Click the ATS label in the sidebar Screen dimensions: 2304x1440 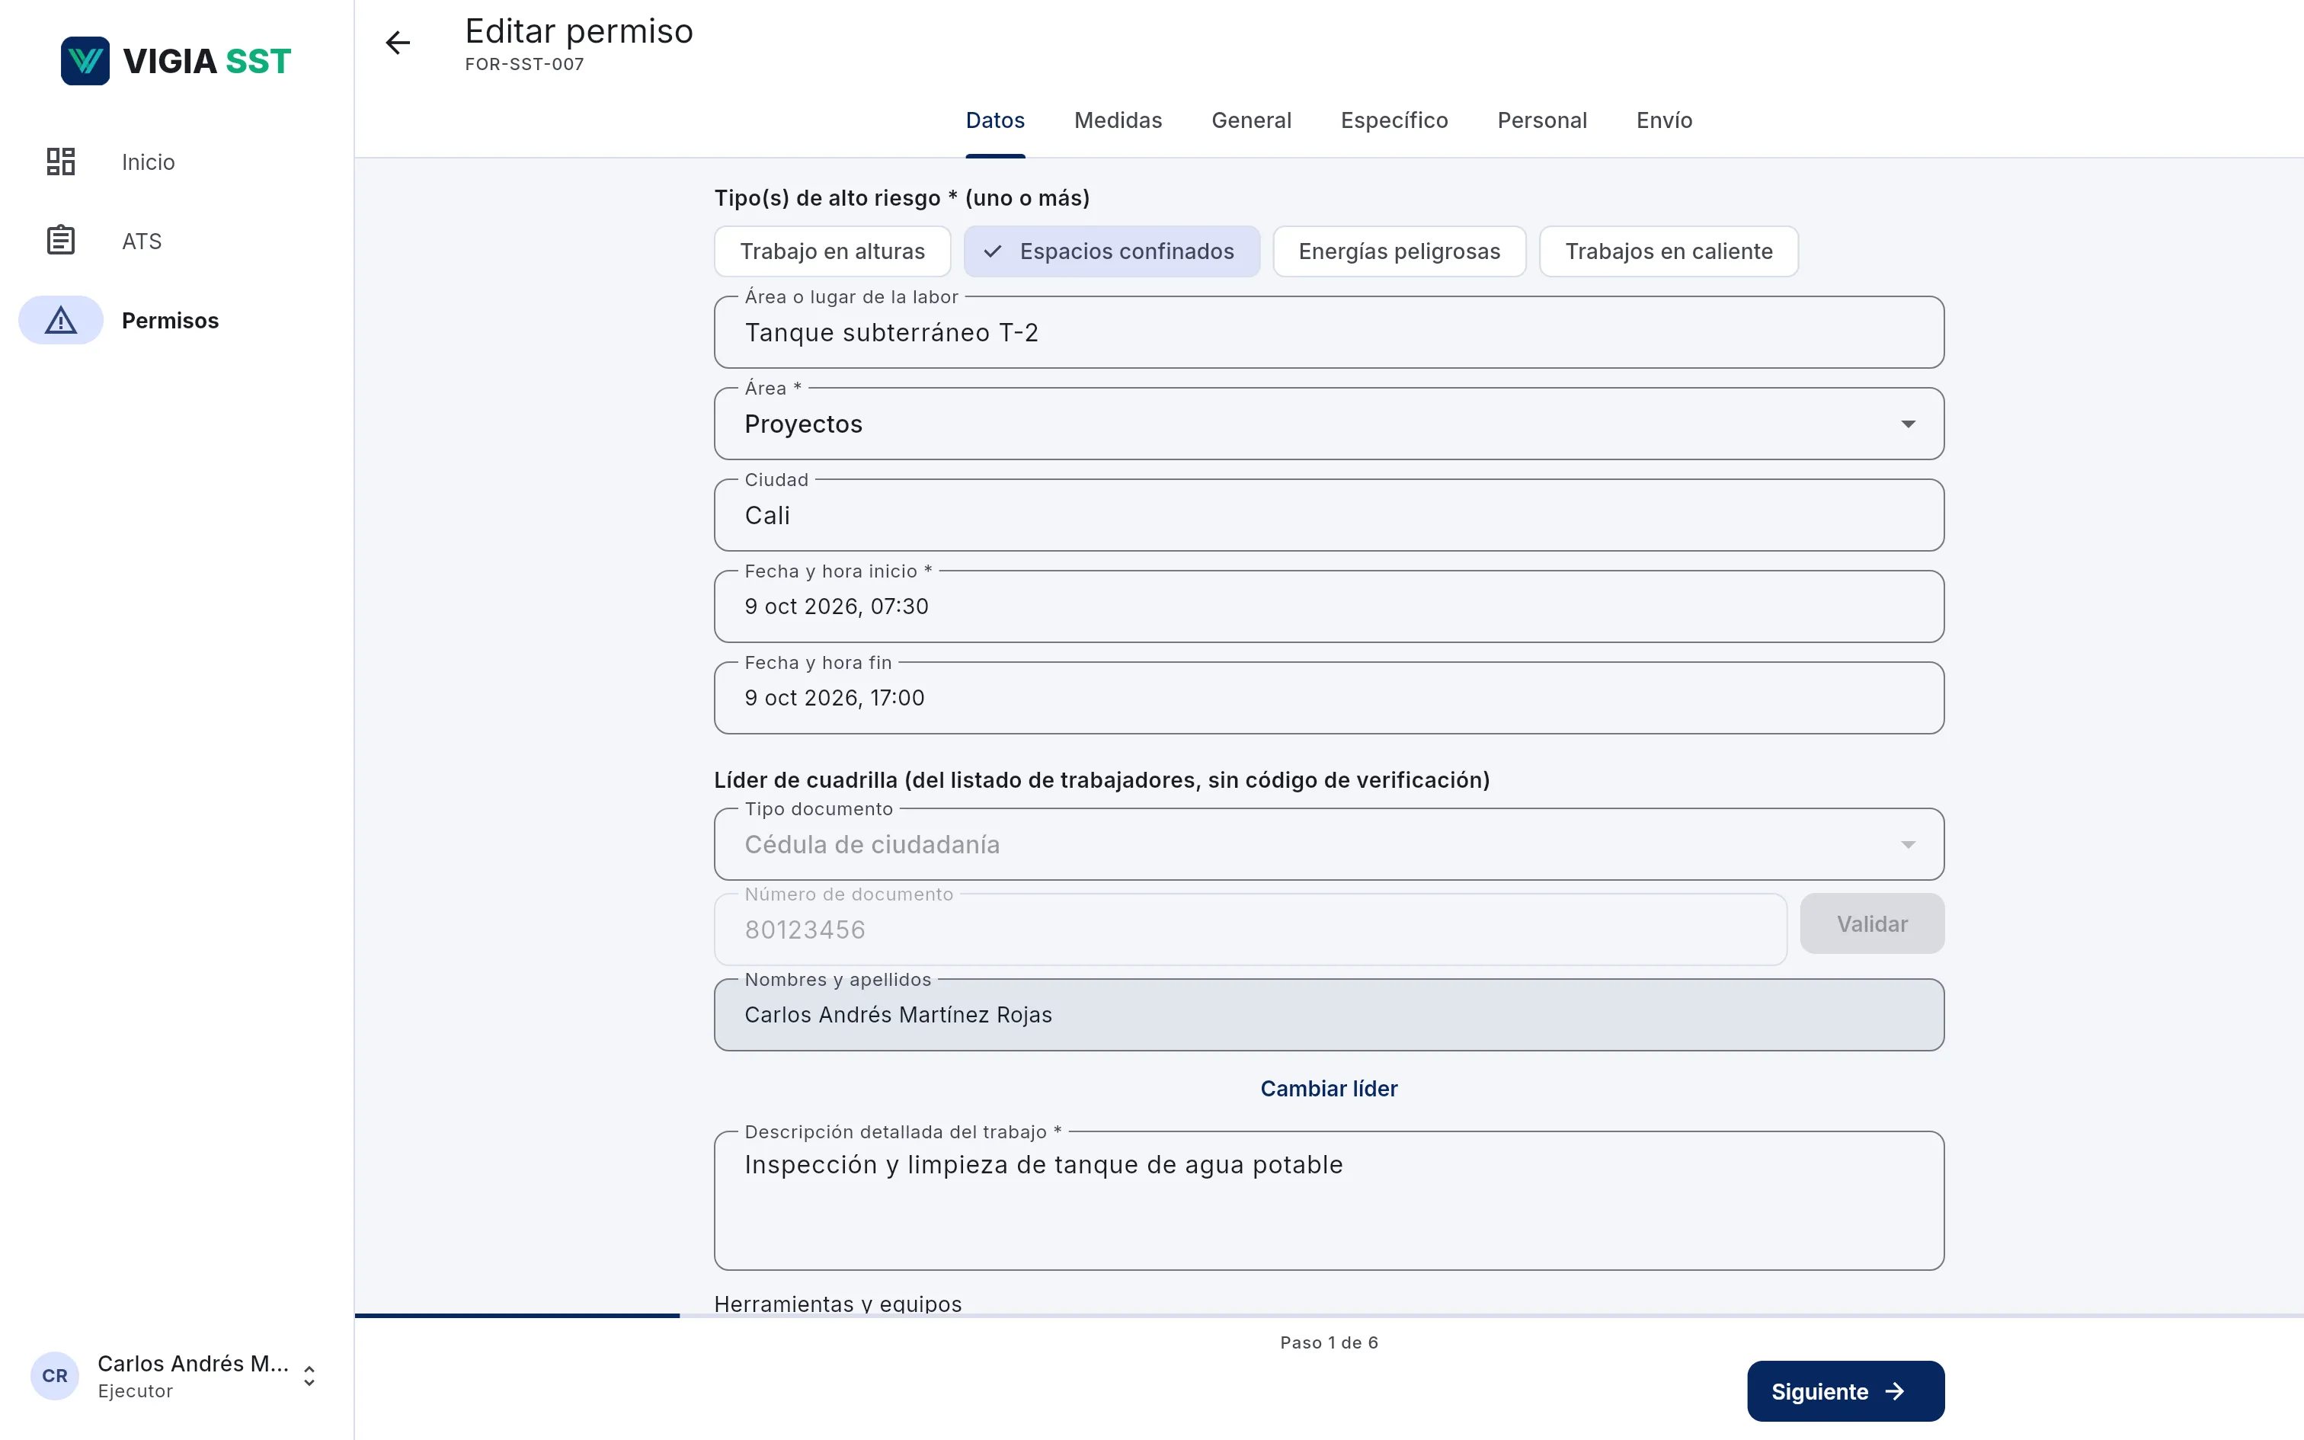[x=142, y=241]
